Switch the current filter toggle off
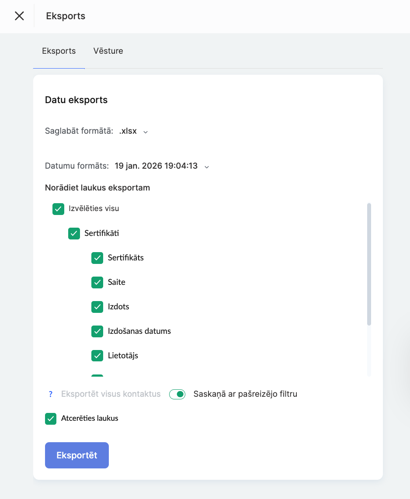Viewport: 410px width, 499px height. [x=177, y=394]
